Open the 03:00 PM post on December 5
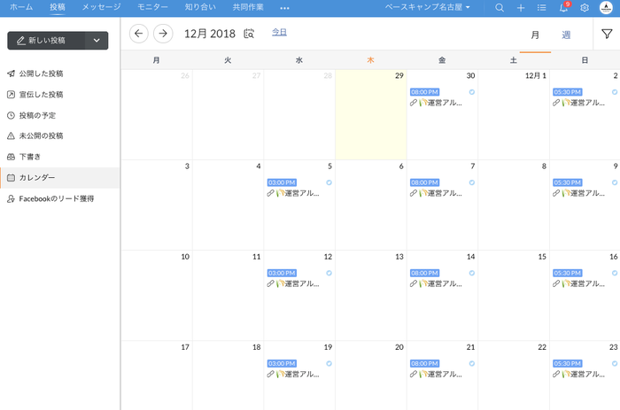This screenshot has width=620, height=410. point(282,182)
